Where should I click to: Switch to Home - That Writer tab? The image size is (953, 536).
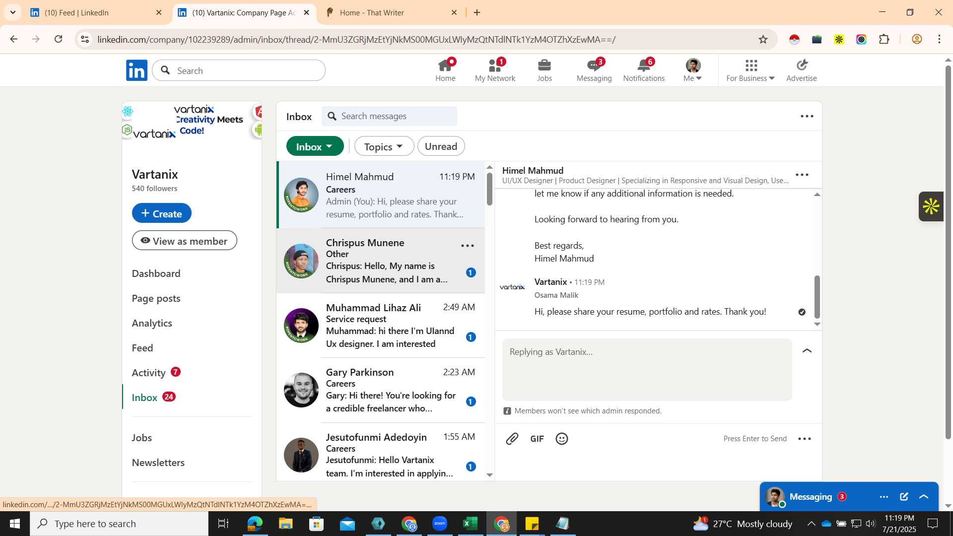tap(391, 12)
